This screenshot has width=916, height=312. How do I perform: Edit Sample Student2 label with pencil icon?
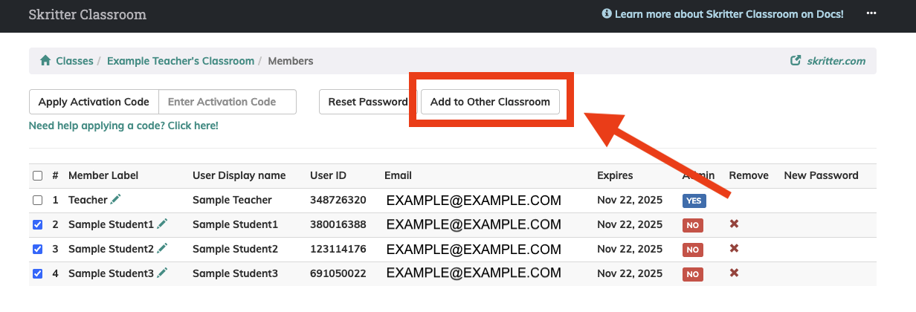[162, 249]
